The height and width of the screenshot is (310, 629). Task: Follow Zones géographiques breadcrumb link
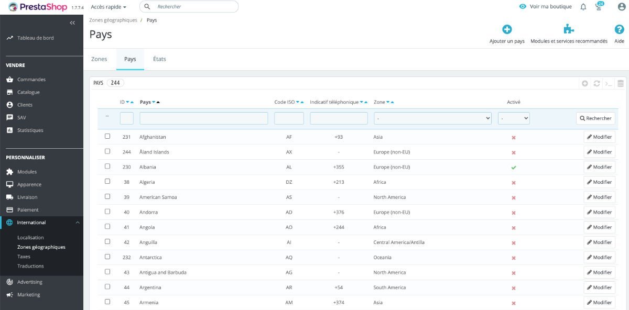click(x=113, y=20)
